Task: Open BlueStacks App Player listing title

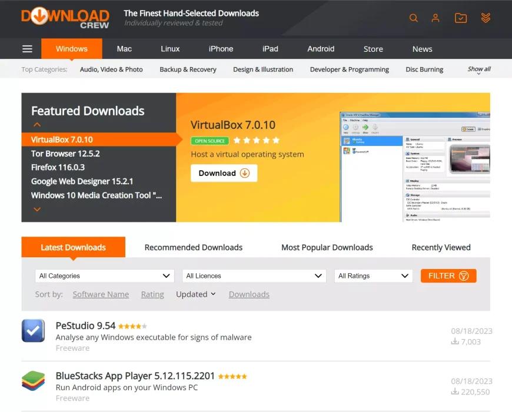Action: (135, 376)
